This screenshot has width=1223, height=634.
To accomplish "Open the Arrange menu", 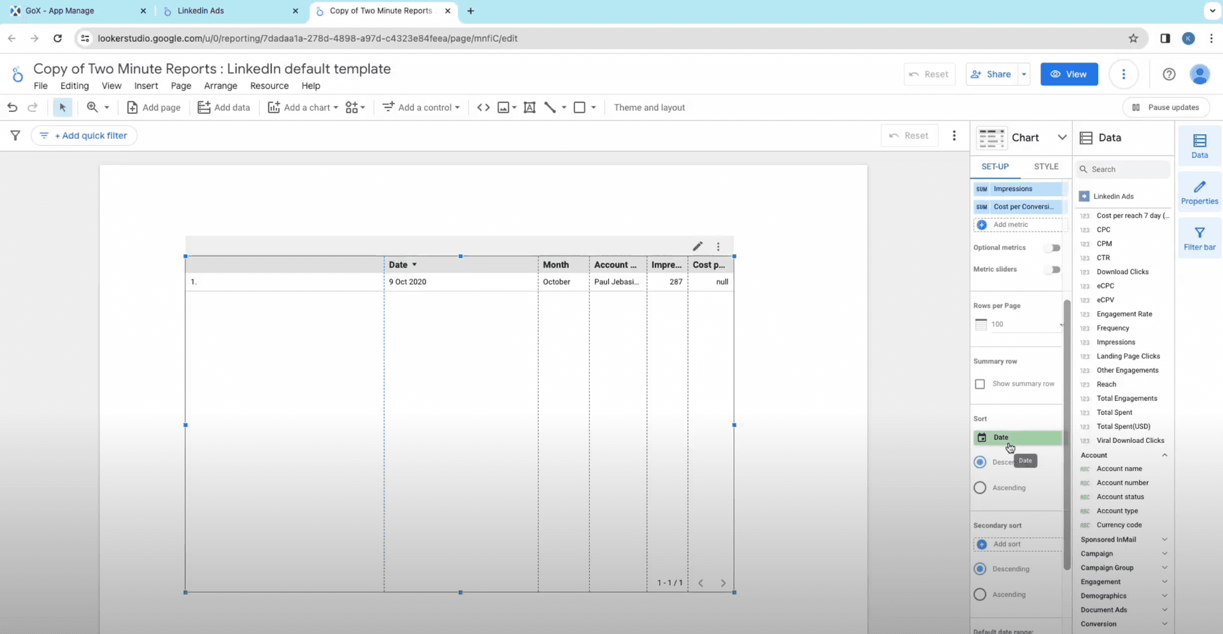I will coord(220,86).
